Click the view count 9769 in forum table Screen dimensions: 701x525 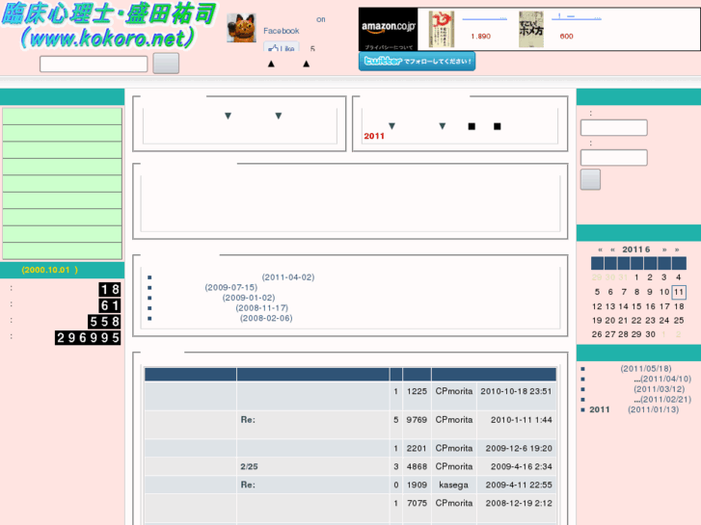tap(417, 420)
